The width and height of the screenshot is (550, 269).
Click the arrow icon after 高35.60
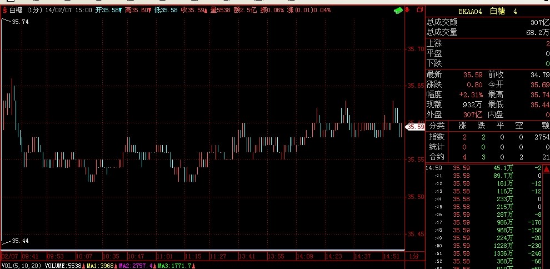pyautogui.click(x=150, y=11)
